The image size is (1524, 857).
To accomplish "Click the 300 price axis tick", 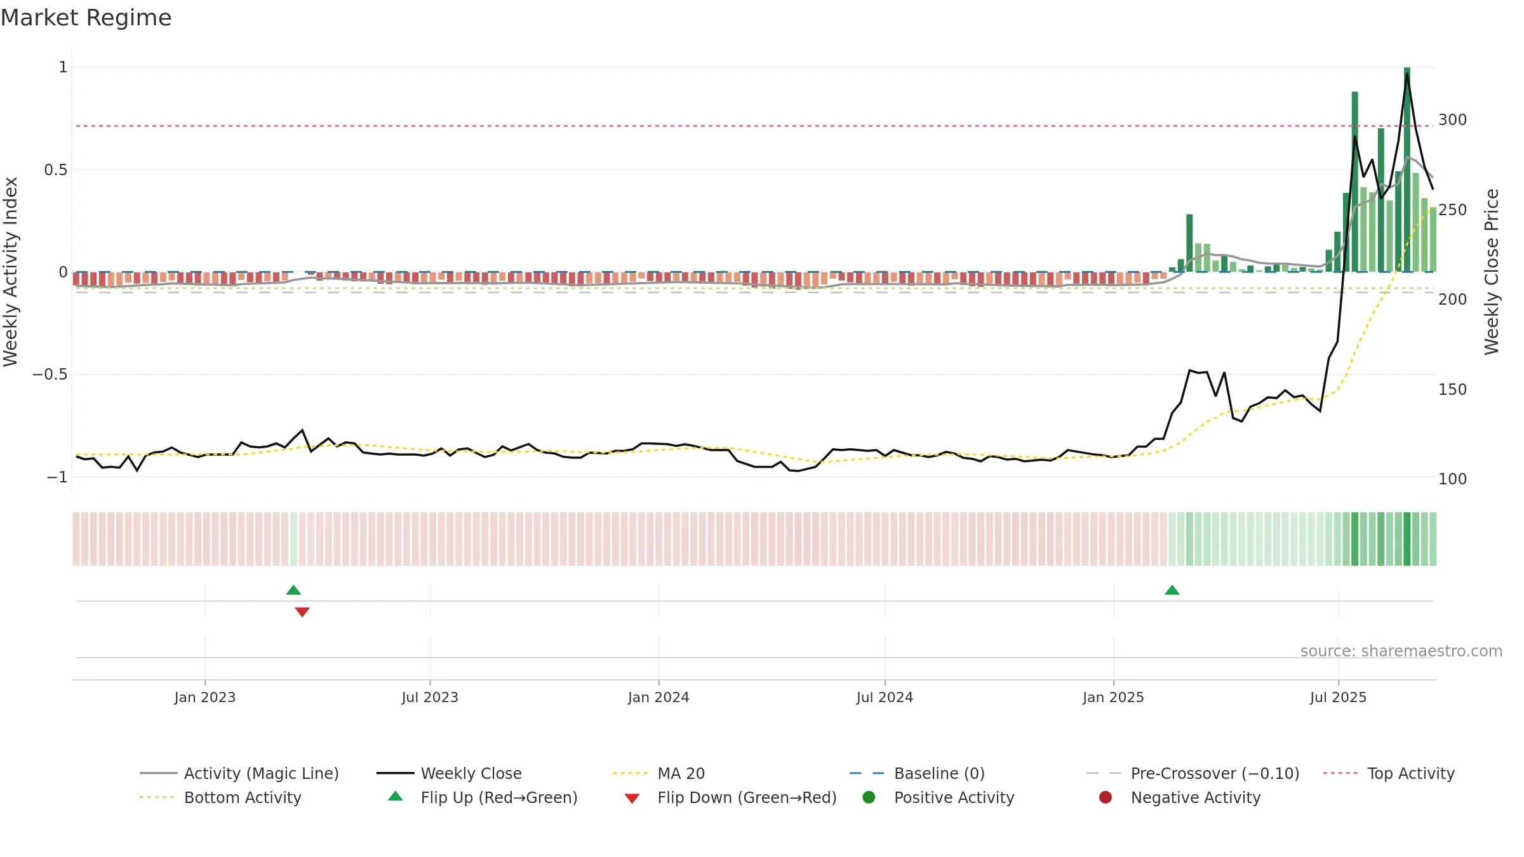I will (1453, 119).
